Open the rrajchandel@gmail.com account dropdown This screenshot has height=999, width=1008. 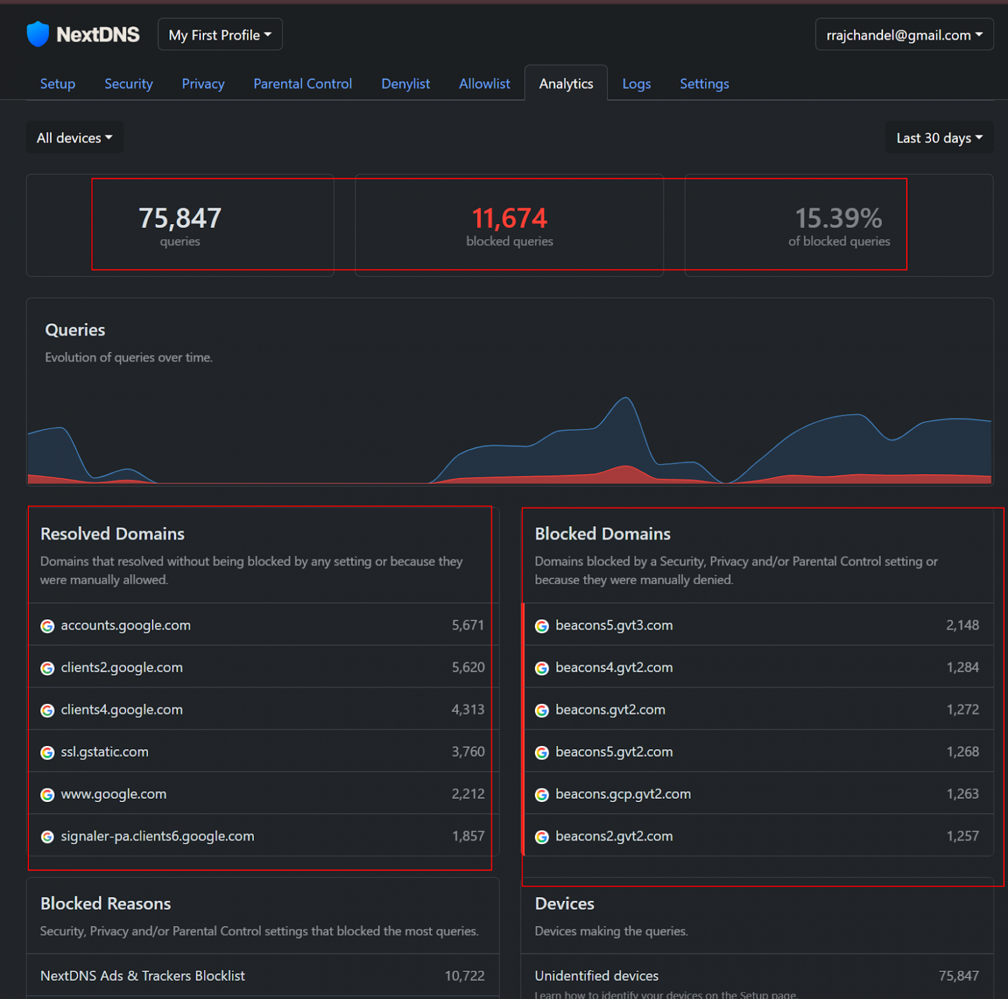click(903, 34)
